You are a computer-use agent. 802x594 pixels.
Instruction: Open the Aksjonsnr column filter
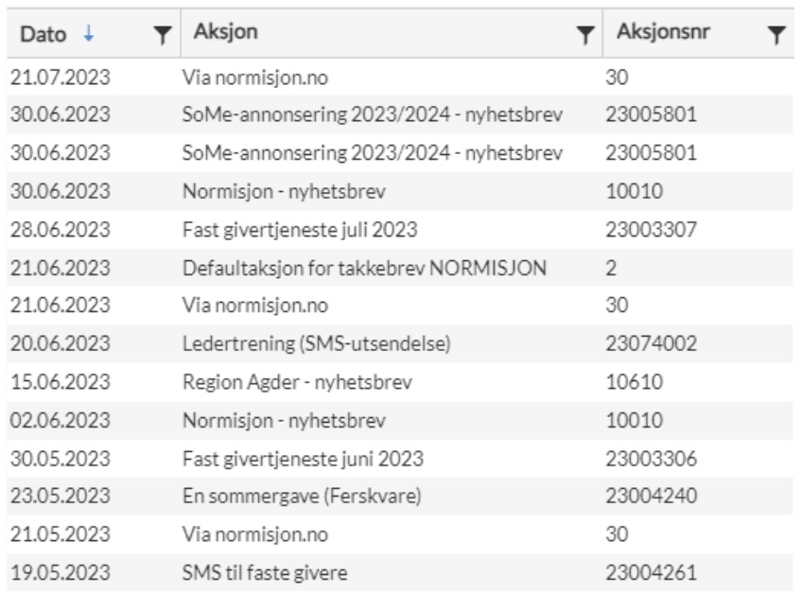tap(776, 35)
